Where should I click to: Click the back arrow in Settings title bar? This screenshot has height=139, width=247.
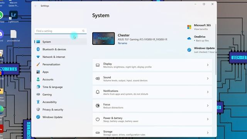(x=36, y=6)
